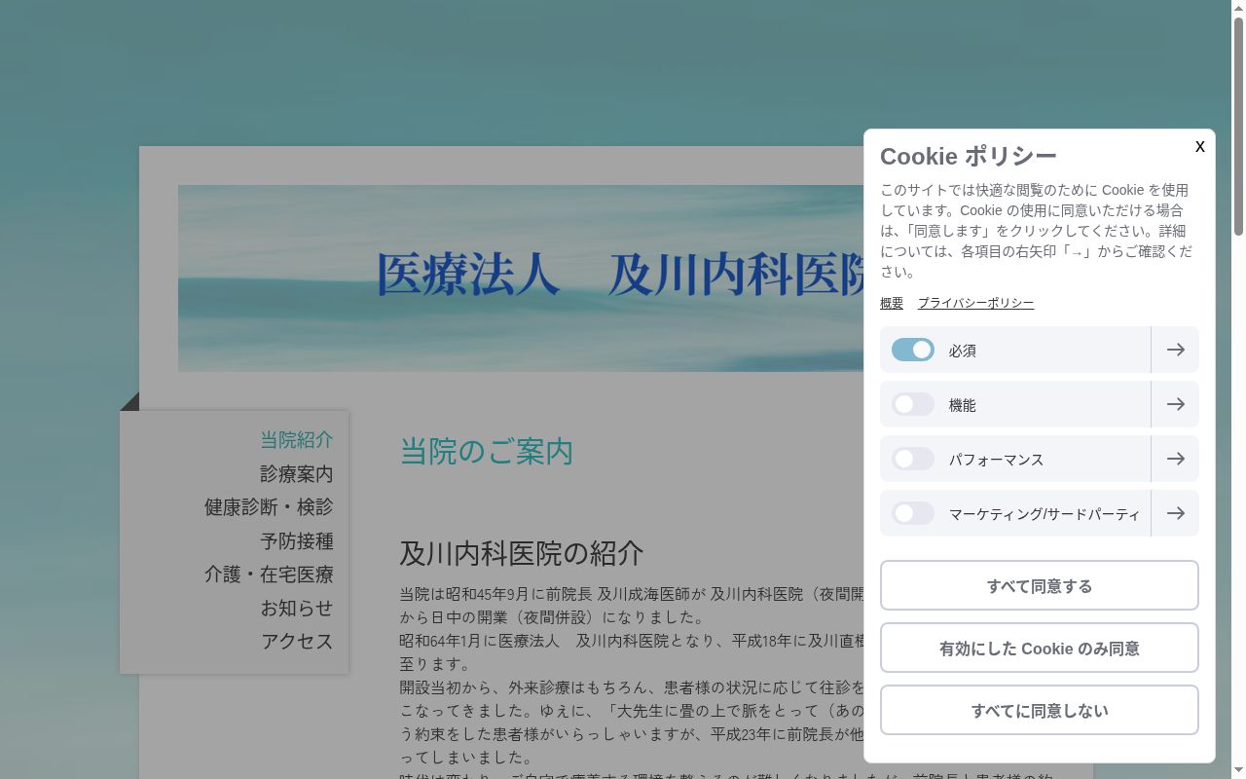Click the 及川内科医院の紹介 heading
1246x779 pixels.
pyautogui.click(x=521, y=553)
